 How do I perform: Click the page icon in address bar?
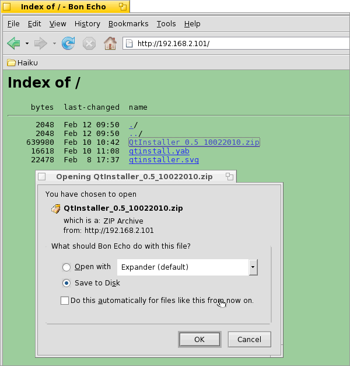point(129,44)
